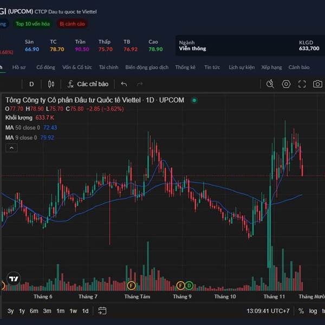
Task: Open the Các chỉ báo indicators menu
Action: click(x=88, y=84)
